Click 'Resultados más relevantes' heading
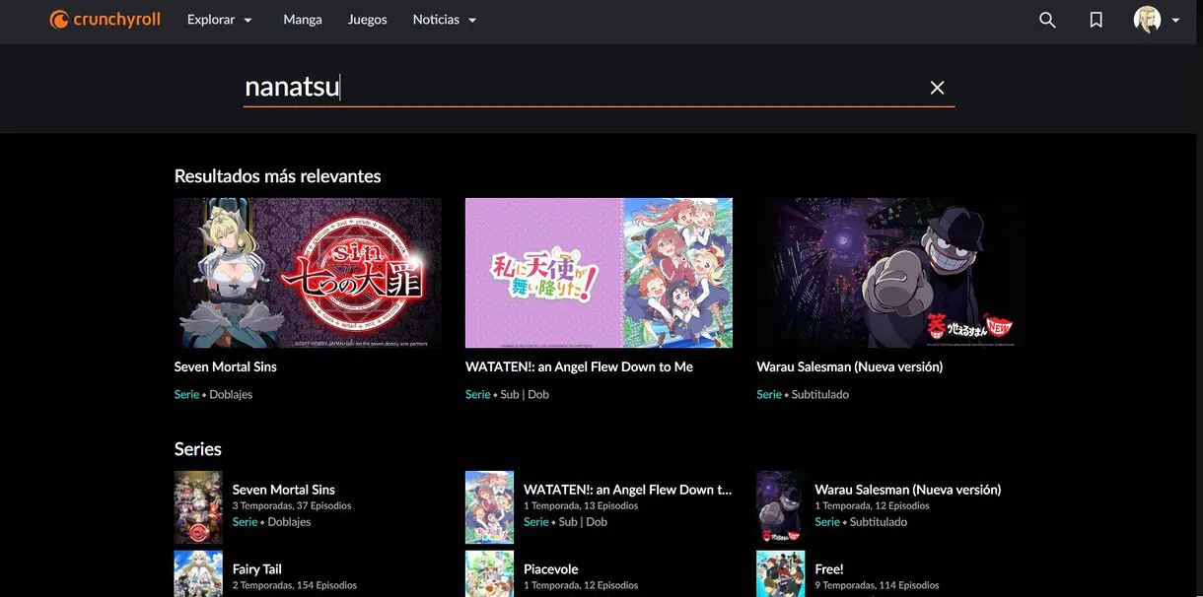 [278, 176]
